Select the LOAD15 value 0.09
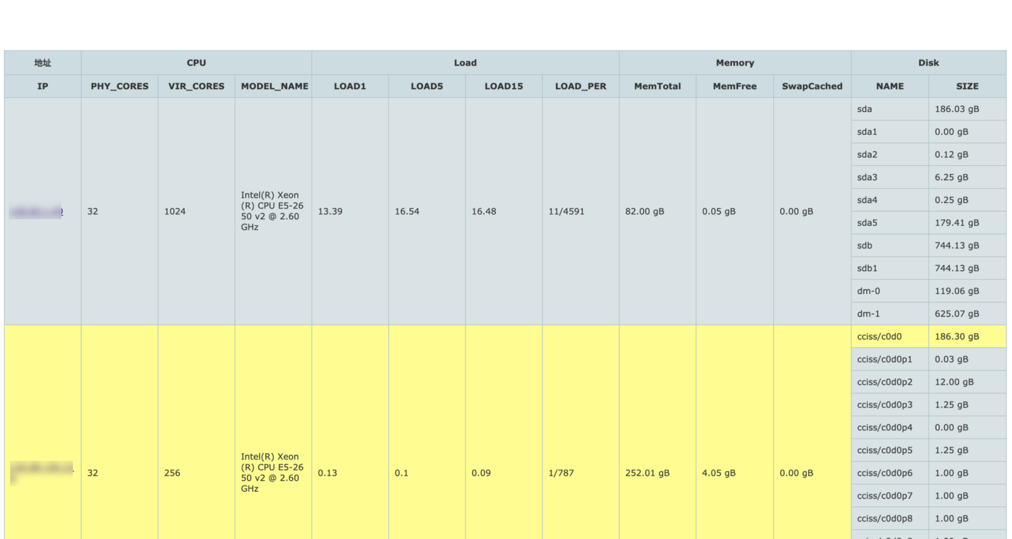 [481, 473]
